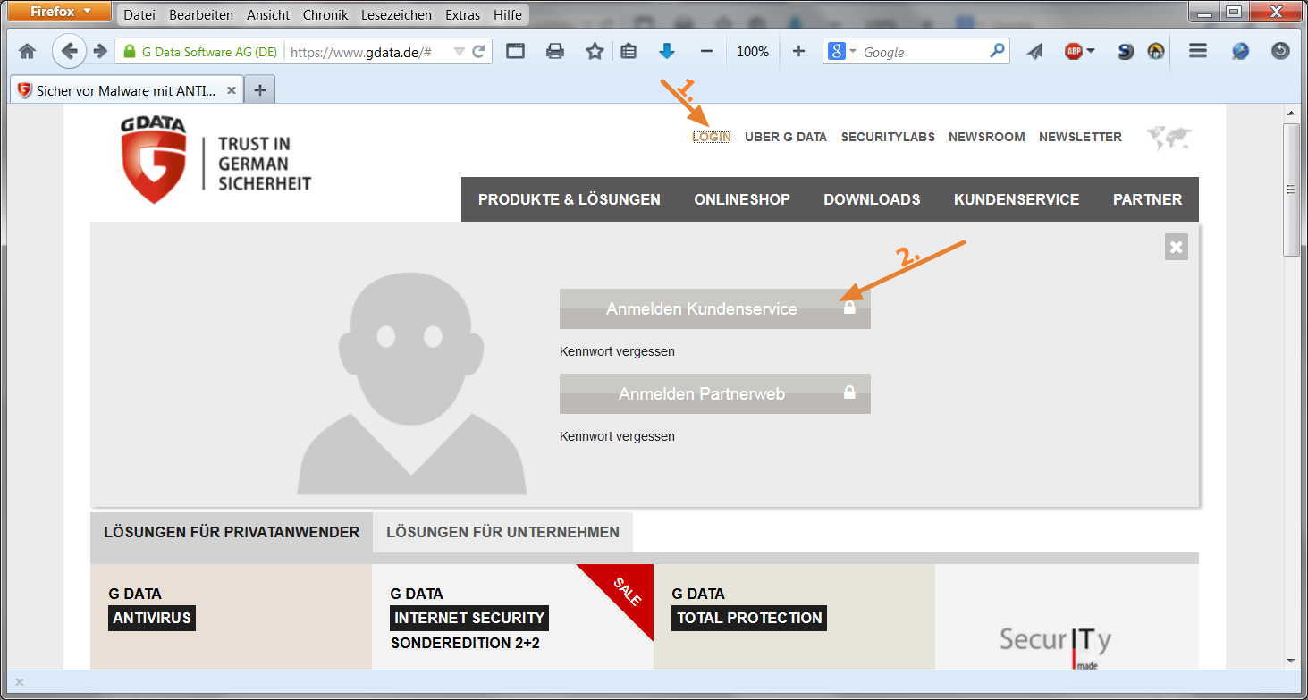
Task: Click the green lock site identity badge
Action: point(201,52)
